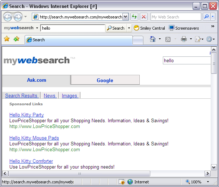Open the Hello Kitty Comforter link
The height and width of the screenshot is (187, 219).
click(31, 161)
